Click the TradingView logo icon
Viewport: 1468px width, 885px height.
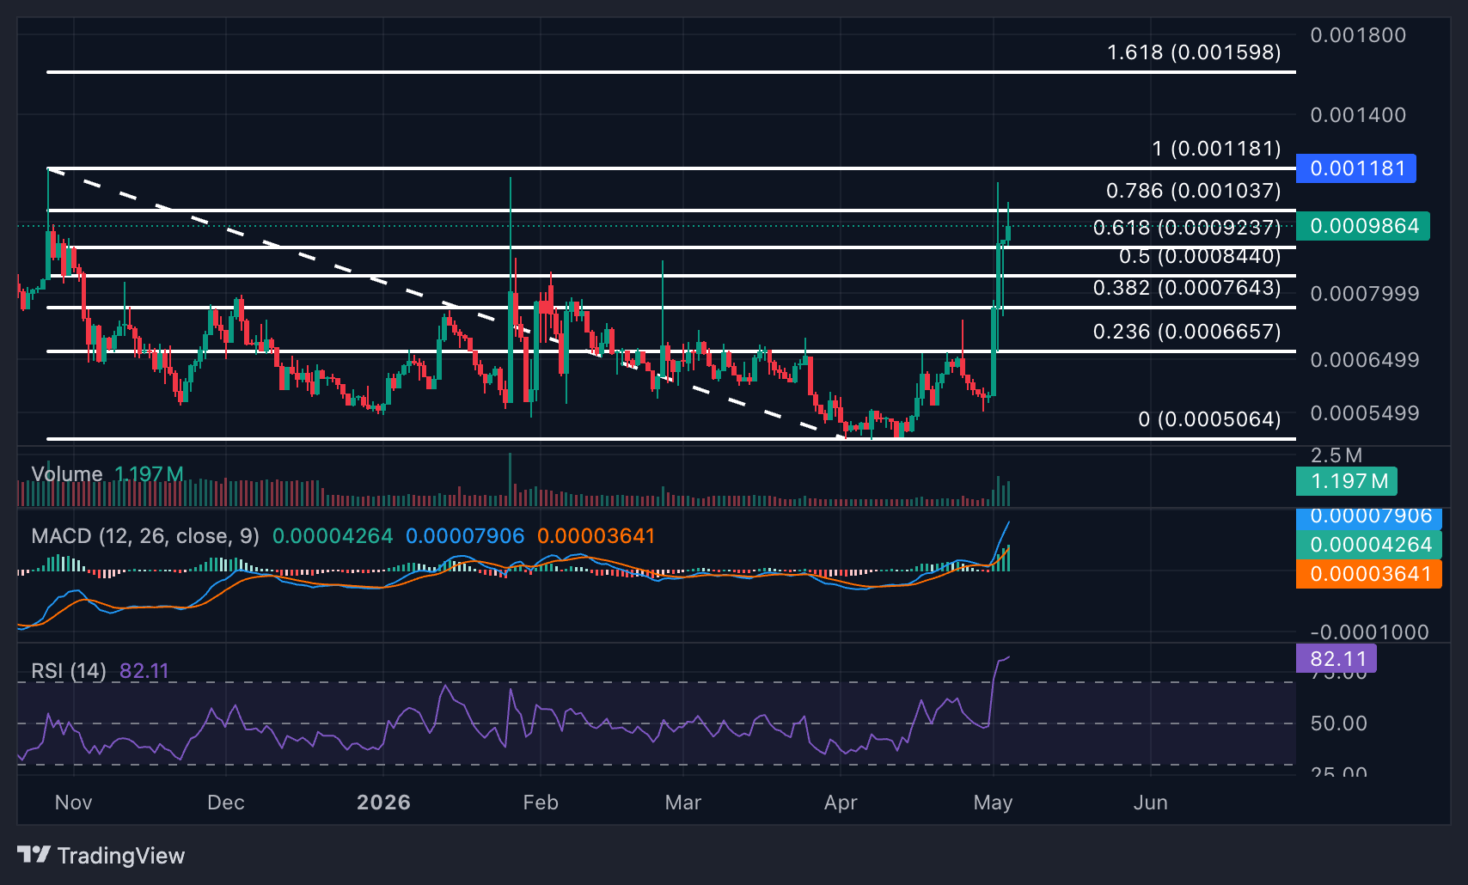click(x=34, y=855)
